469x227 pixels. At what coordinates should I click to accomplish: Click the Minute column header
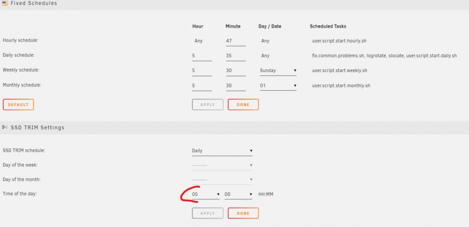click(x=233, y=26)
